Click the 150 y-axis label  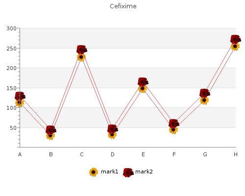point(11,88)
